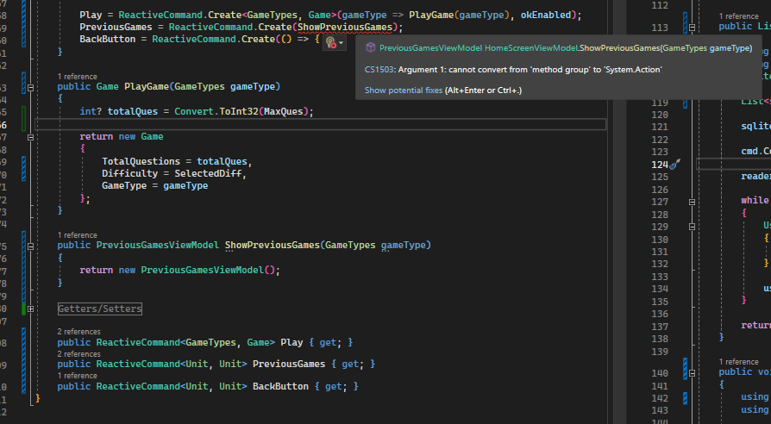
Task: Collapse the using block at line 129
Action: click(x=692, y=227)
